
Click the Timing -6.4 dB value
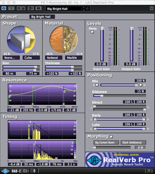tap(14, 164)
